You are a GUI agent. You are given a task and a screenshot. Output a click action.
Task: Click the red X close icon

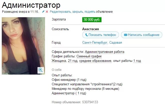47,12
